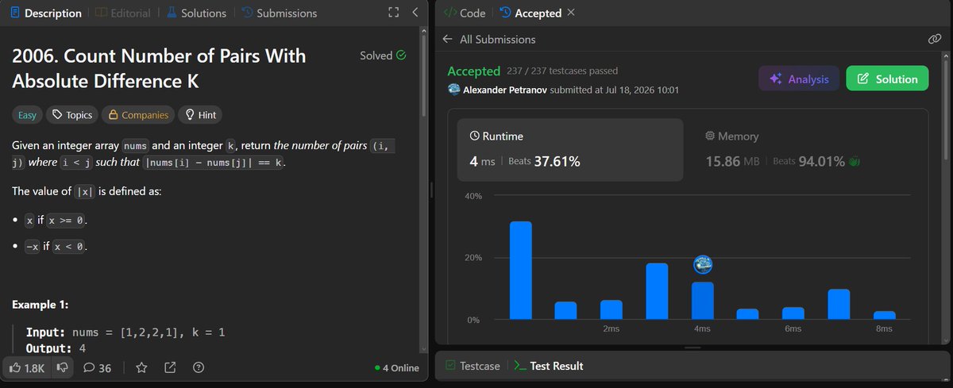Like the problem with thumbs up
953x388 pixels.
pyautogui.click(x=28, y=367)
